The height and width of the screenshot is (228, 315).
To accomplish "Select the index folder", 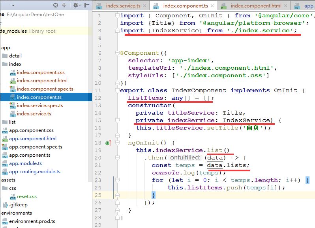I will click(x=15, y=64).
